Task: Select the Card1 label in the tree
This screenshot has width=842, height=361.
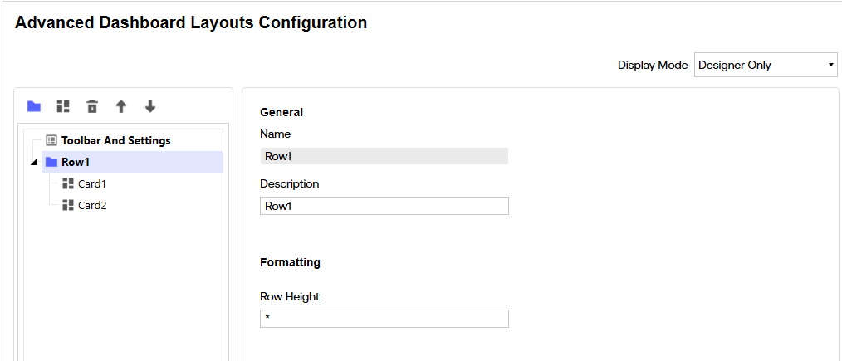Action: tap(92, 183)
